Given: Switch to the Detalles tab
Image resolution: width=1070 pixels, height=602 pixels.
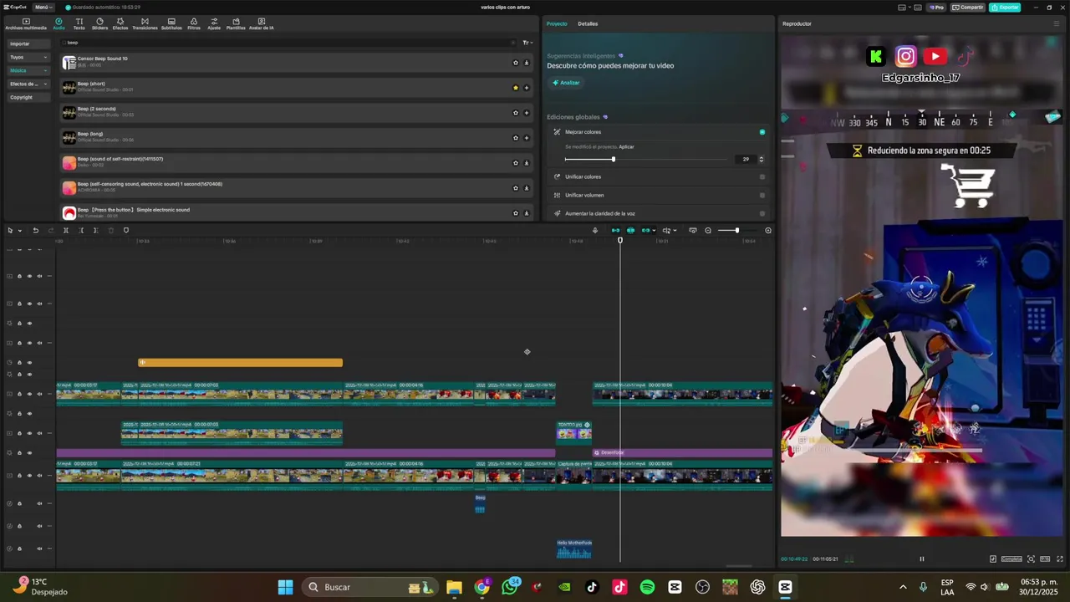Looking at the screenshot, I should tap(588, 23).
